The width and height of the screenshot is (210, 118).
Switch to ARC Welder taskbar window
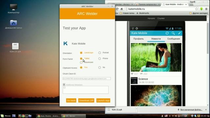73,116
